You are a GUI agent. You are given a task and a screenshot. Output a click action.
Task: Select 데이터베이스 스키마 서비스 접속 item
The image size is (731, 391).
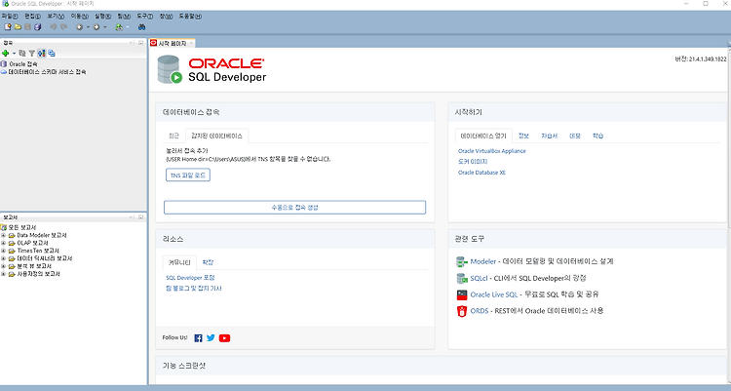[47, 72]
